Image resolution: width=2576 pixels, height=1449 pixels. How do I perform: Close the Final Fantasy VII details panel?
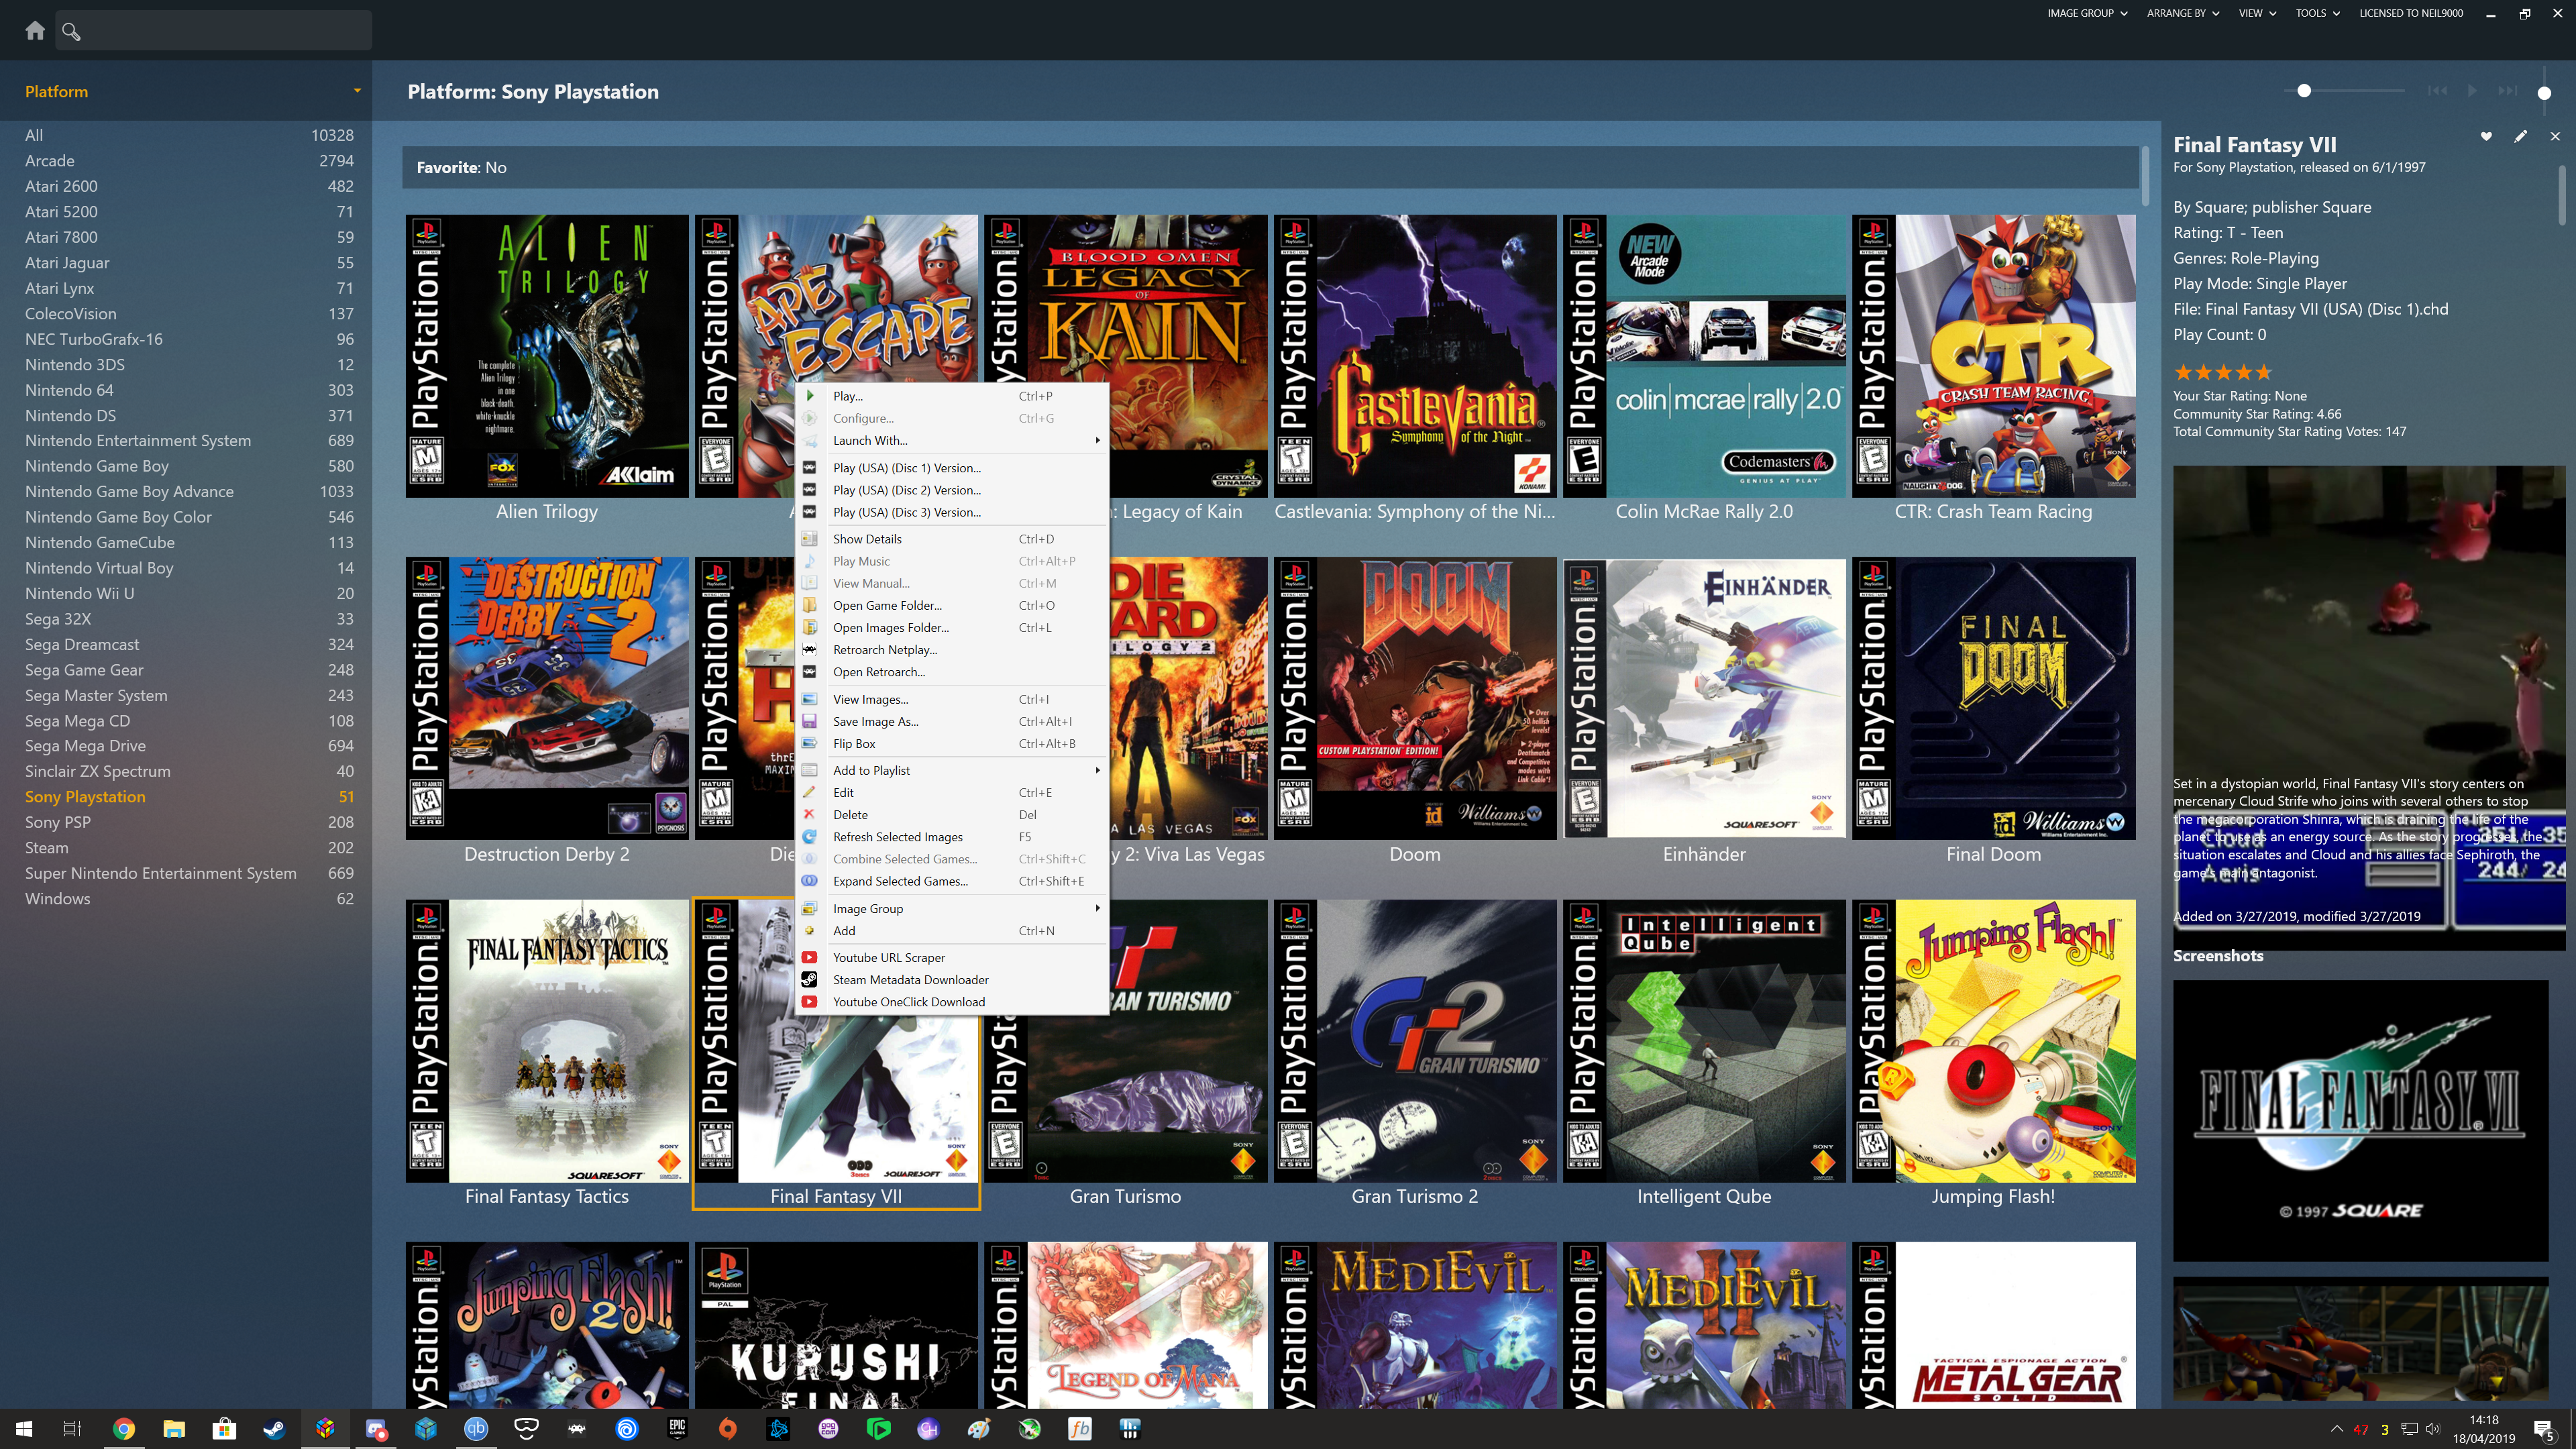pyautogui.click(x=2555, y=136)
